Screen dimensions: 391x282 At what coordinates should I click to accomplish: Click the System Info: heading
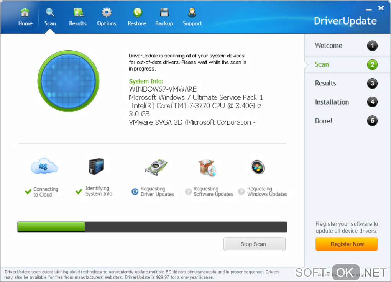[x=146, y=81]
